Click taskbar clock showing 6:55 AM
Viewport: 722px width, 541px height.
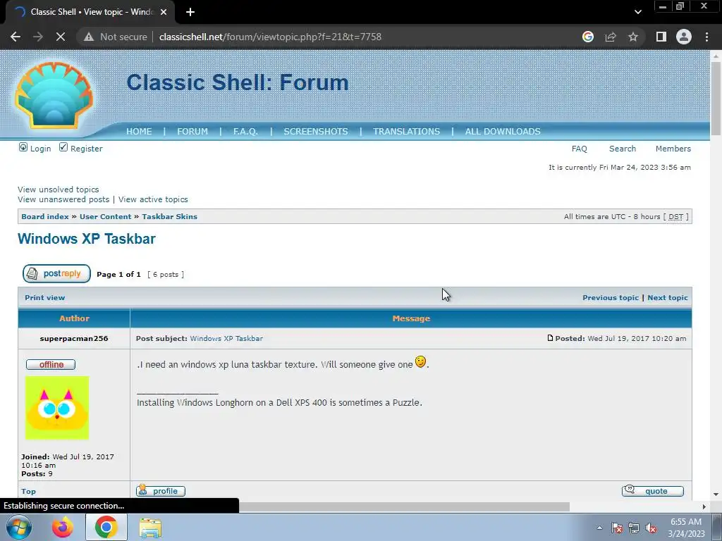(686, 528)
